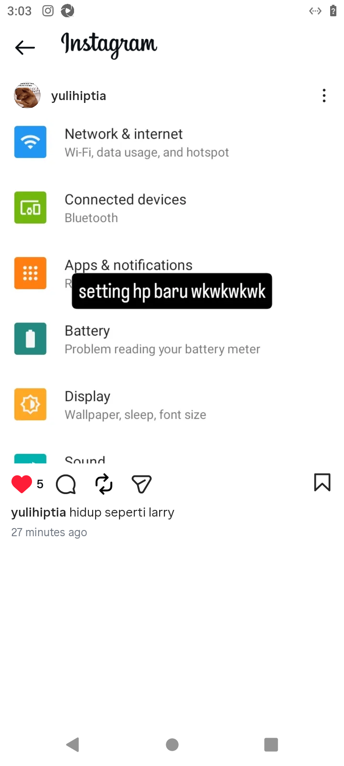Open comments with speech bubble icon
Viewport: 344px width, 766px height.
[66, 484]
